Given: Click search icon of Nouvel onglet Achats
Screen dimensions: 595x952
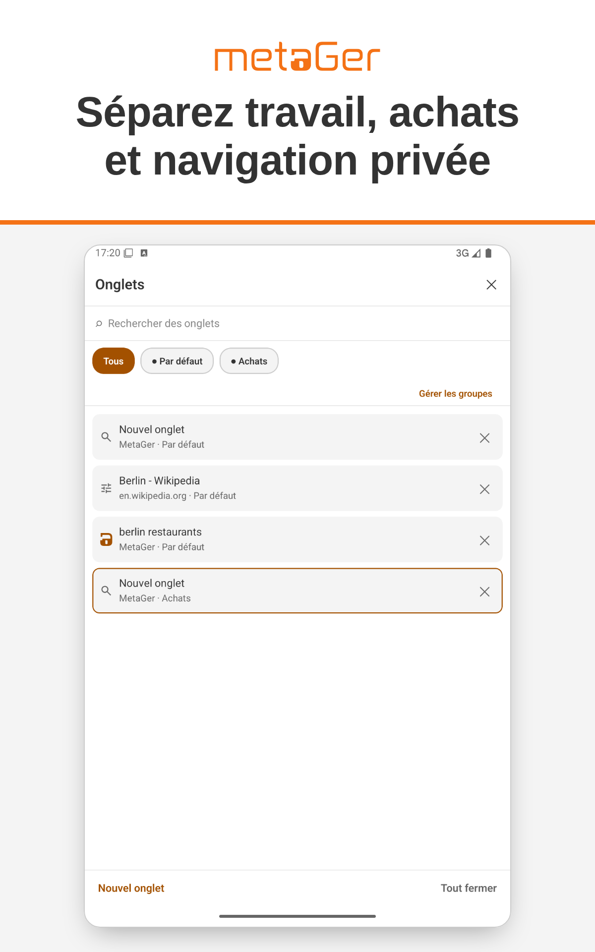Looking at the screenshot, I should point(106,591).
